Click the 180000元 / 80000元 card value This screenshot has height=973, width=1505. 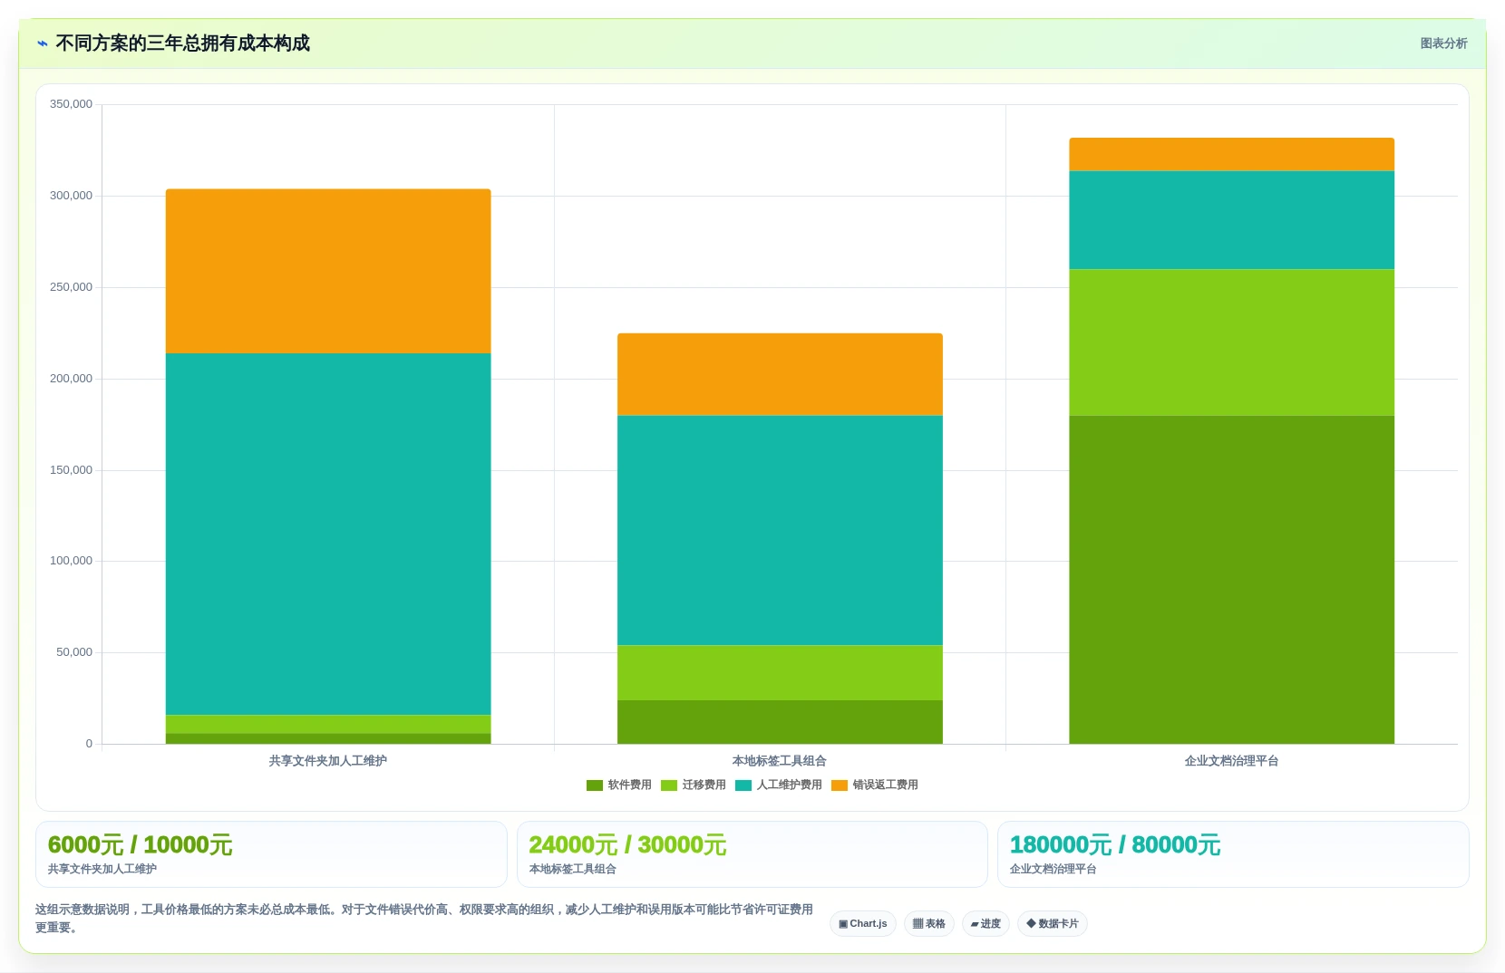pyautogui.click(x=1115, y=845)
